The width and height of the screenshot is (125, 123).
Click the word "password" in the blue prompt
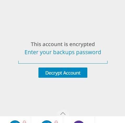pyautogui.click(x=89, y=52)
